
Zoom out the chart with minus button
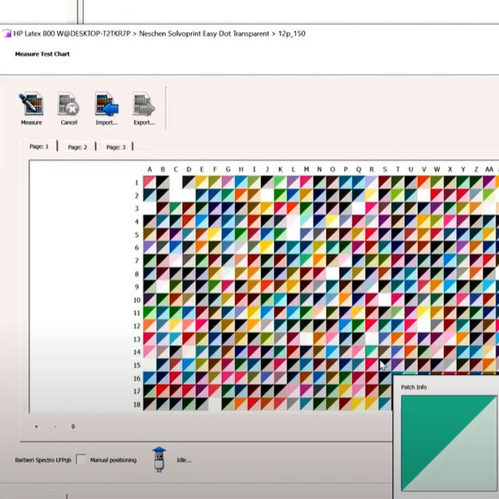(55, 426)
